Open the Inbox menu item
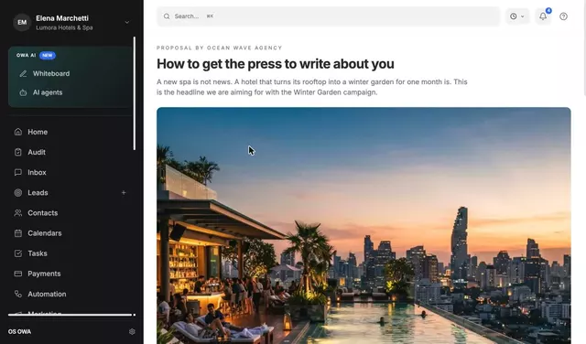The image size is (586, 344). pyautogui.click(x=37, y=172)
